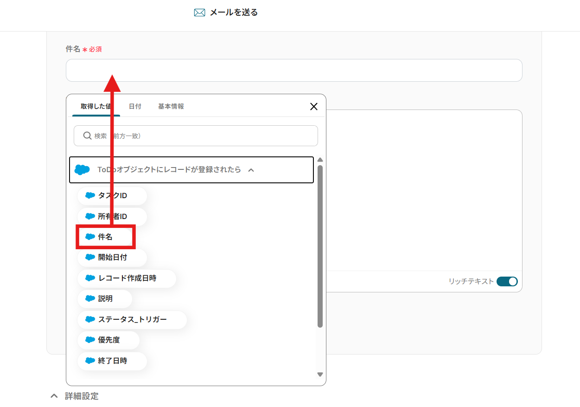This screenshot has width=580, height=407.
Task: Click the scrollbar up arrow in popup
Action: point(320,160)
